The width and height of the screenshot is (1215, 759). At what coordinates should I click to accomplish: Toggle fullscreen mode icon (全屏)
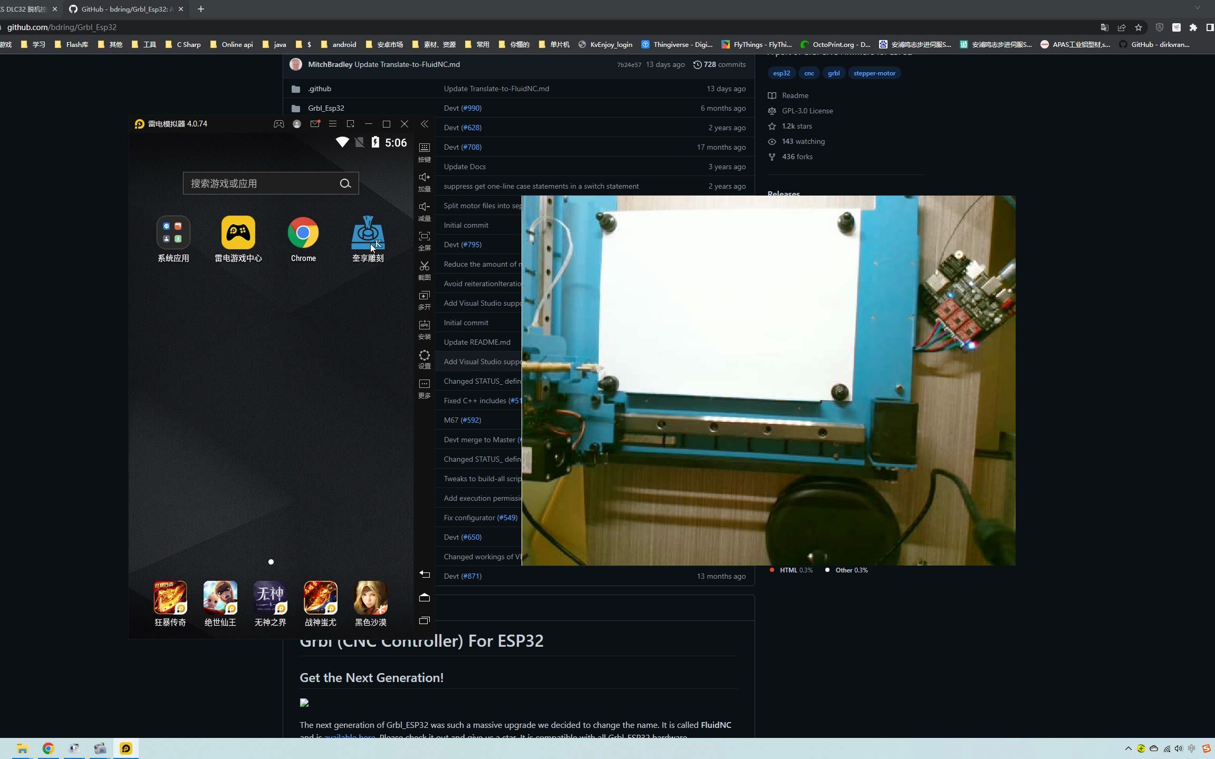[424, 237]
